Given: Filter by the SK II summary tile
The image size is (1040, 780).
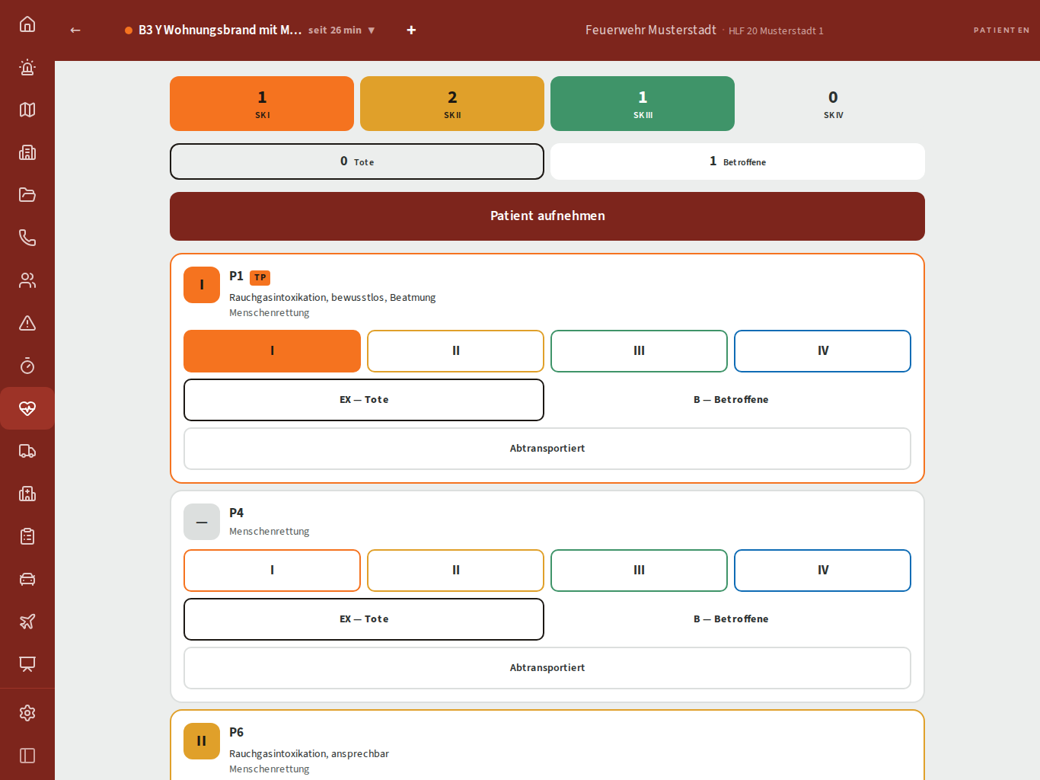Looking at the screenshot, I should [452, 104].
